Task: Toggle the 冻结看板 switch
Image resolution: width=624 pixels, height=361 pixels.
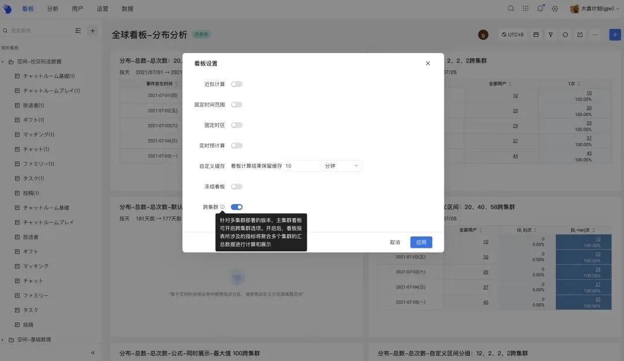Action: tap(236, 187)
